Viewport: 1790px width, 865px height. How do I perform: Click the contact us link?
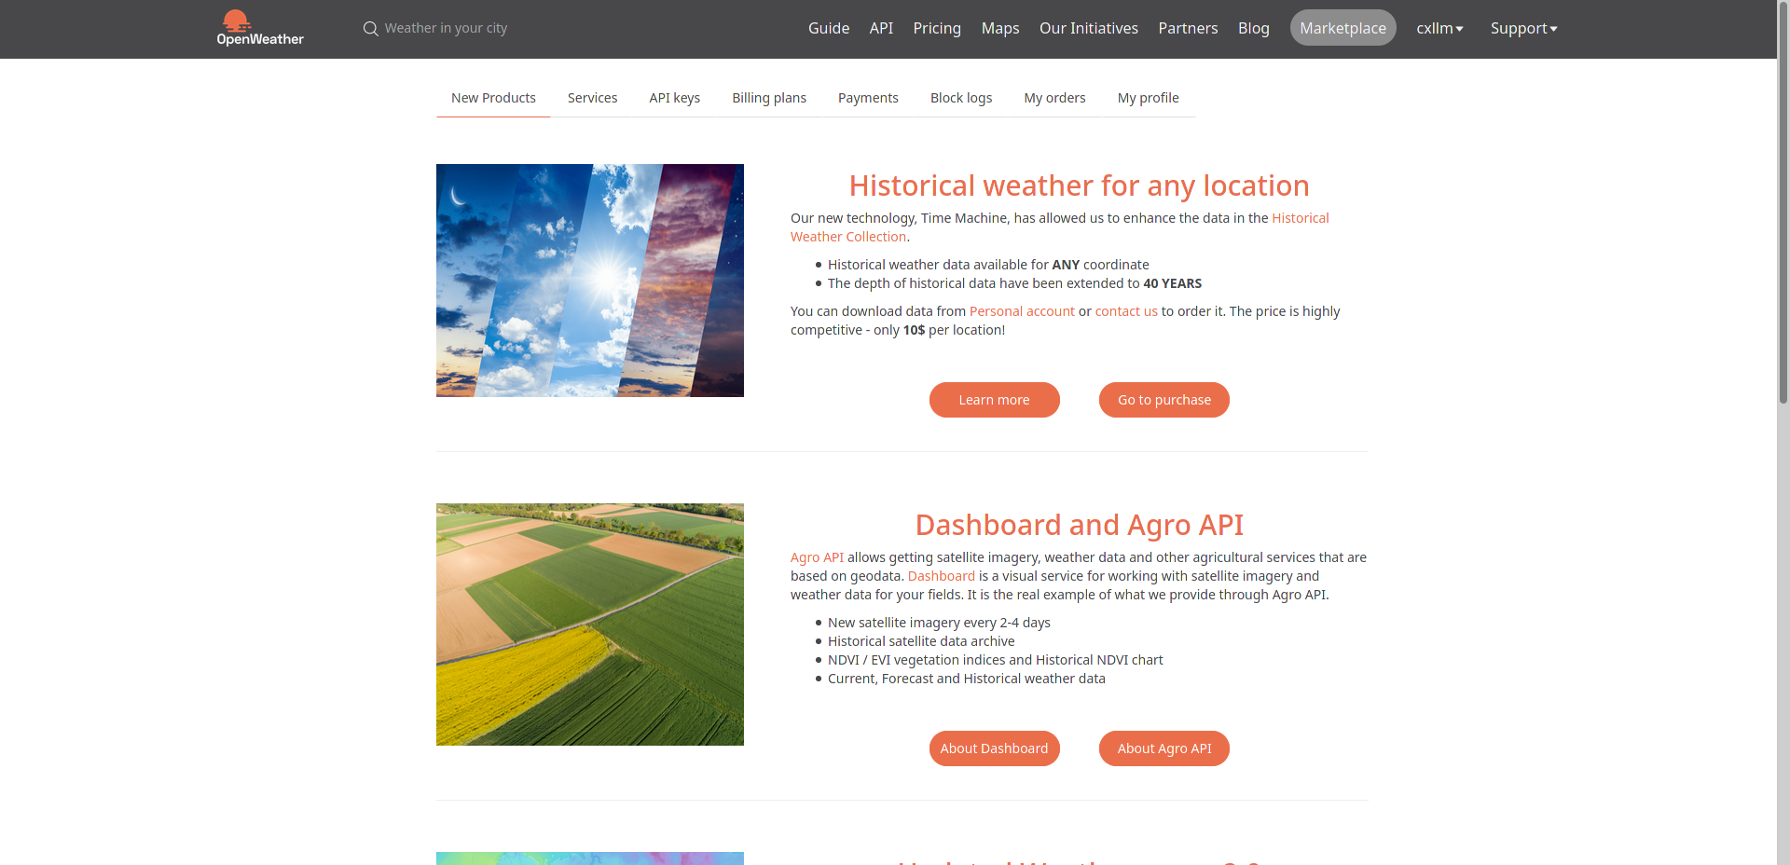click(x=1125, y=311)
